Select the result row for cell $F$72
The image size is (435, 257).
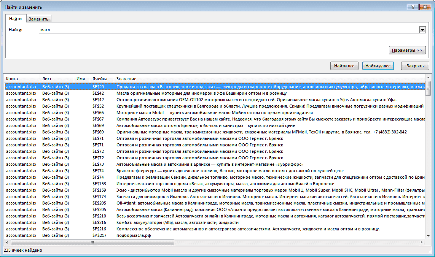[215, 158]
